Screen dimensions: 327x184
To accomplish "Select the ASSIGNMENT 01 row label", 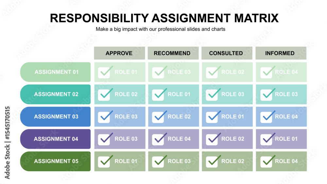I will pyautogui.click(x=56, y=72).
